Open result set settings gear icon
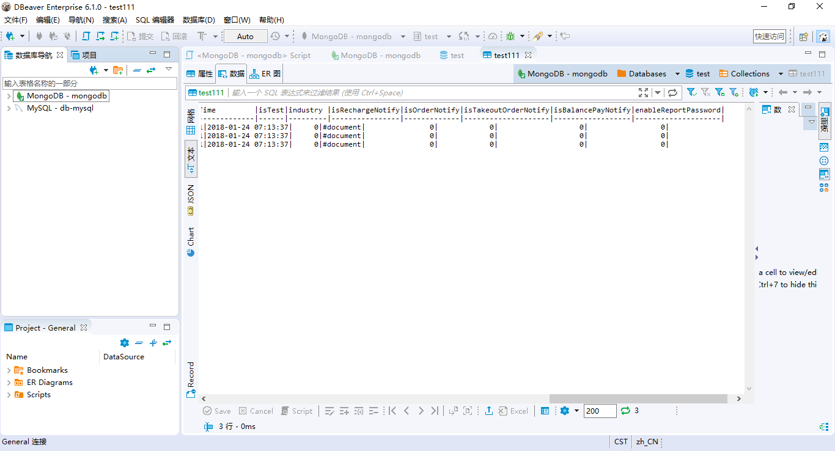Image resolution: width=835 pixels, height=451 pixels. coord(565,411)
